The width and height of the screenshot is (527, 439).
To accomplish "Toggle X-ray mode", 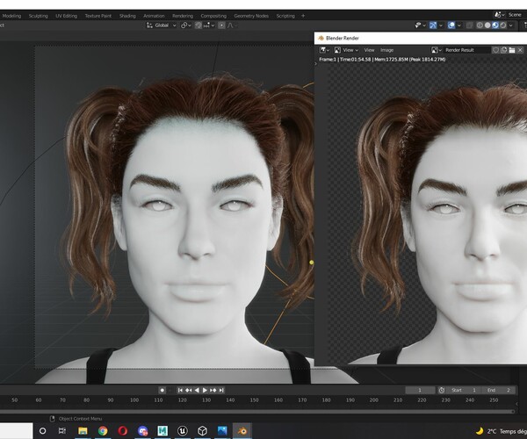I will tap(470, 25).
